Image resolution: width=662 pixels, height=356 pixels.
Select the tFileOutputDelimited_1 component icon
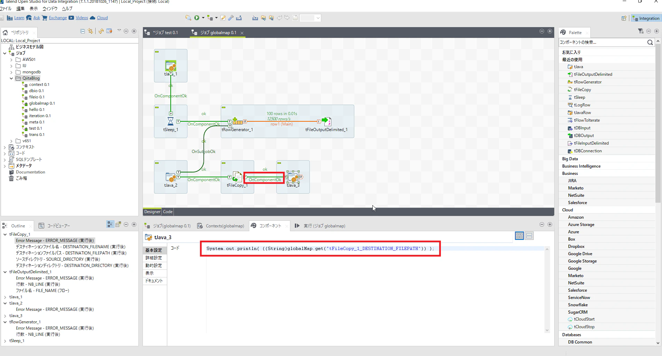pyautogui.click(x=326, y=121)
